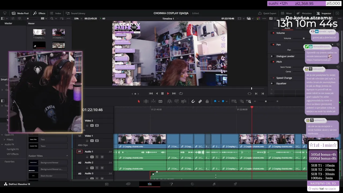
Task: Click the Overwrite Clip icon
Action: (x=177, y=101)
